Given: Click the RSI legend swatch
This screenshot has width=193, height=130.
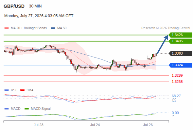Looking at the screenshot, I should [7, 90].
